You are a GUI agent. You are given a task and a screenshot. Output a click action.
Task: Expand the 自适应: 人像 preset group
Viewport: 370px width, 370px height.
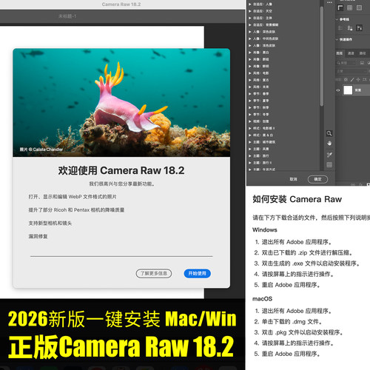(249, 4)
